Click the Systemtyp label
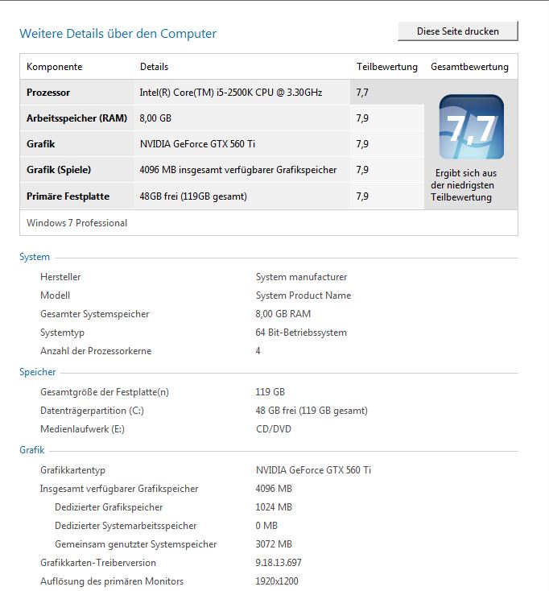Viewport: 549px width, 591px height. [62, 333]
